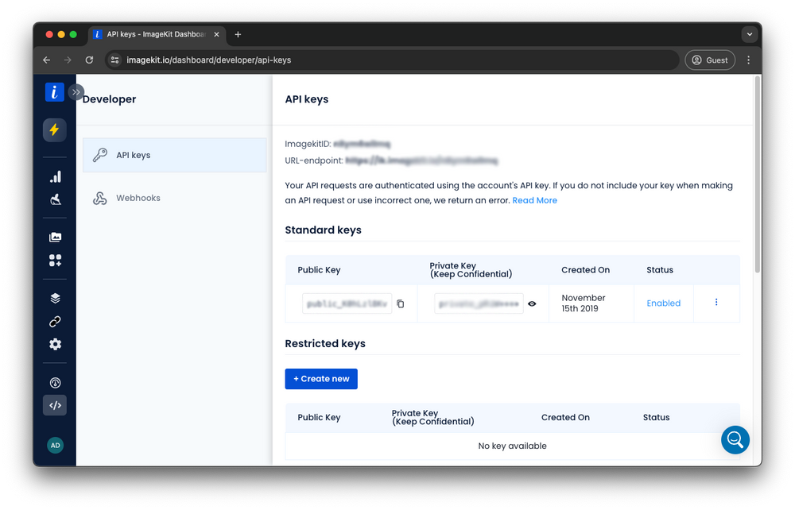The width and height of the screenshot is (795, 510).
Task: Select the layers icon in the sidebar
Action: (x=55, y=298)
